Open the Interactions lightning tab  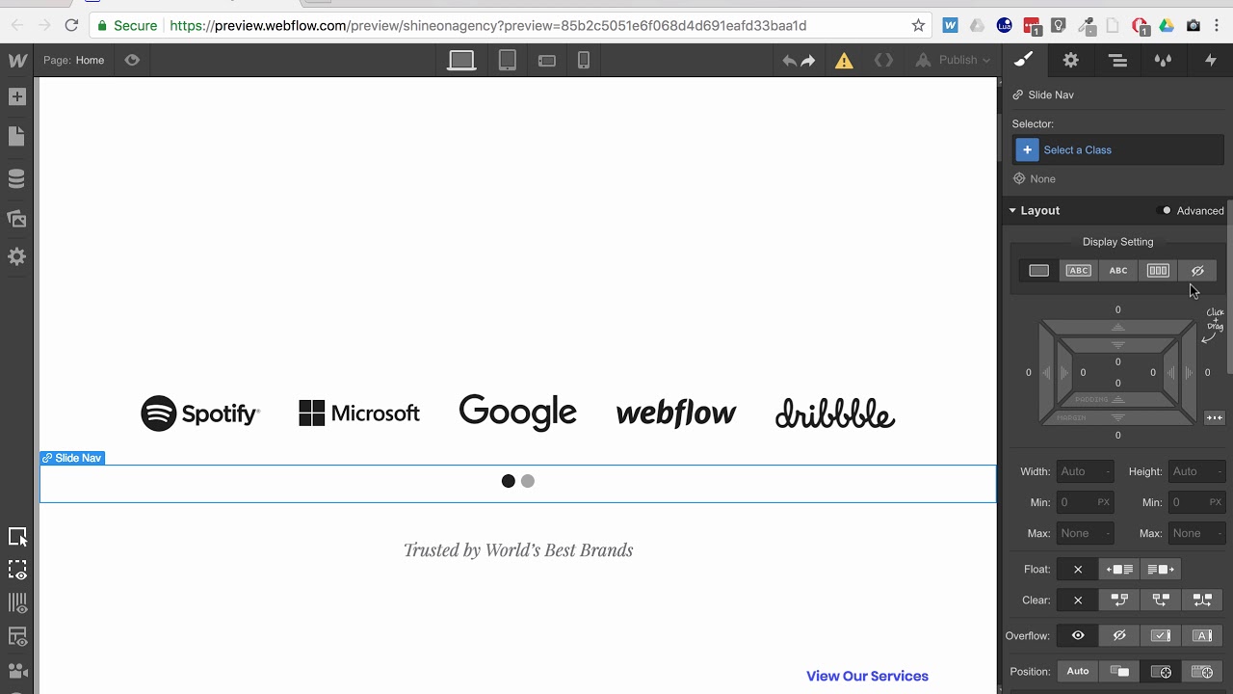(1211, 61)
